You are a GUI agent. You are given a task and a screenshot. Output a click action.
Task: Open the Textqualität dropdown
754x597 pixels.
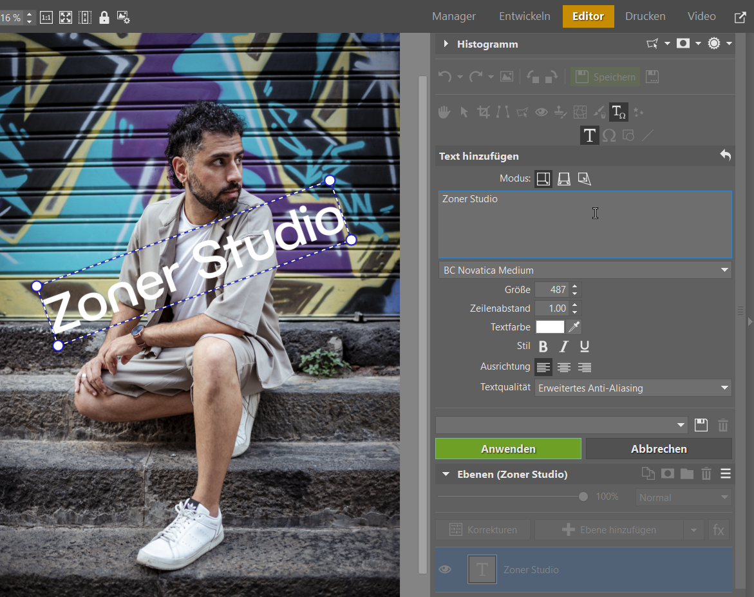coord(632,388)
